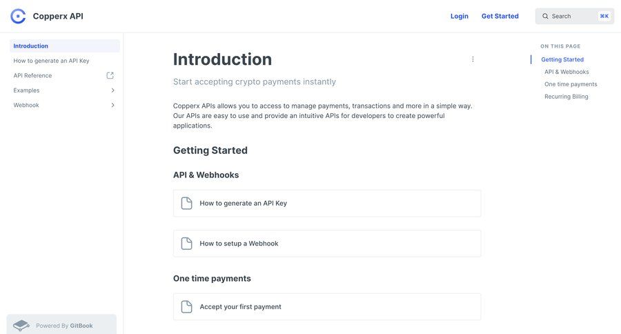The width and height of the screenshot is (621, 334).
Task: Click the document icon for first payment card
Action: point(186,307)
